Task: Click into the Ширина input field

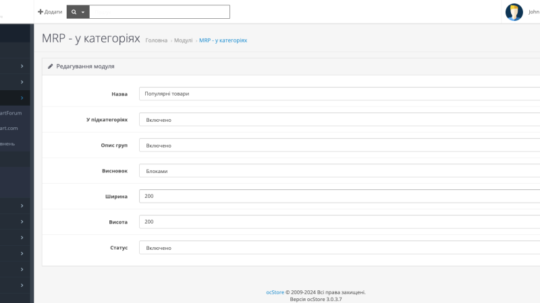Action: tap(340, 196)
